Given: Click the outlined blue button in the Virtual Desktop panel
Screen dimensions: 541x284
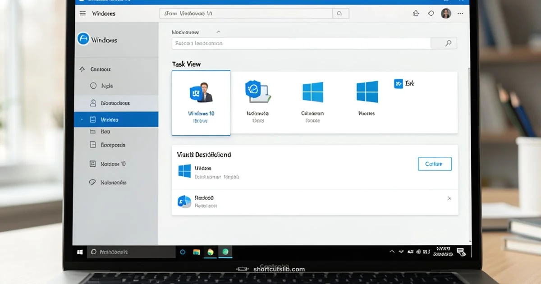Looking at the screenshot, I should tap(434, 164).
